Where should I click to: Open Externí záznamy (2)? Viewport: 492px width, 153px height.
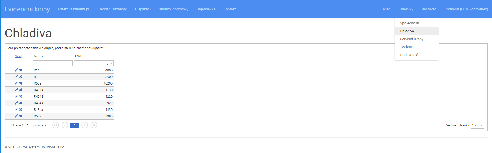pos(74,9)
